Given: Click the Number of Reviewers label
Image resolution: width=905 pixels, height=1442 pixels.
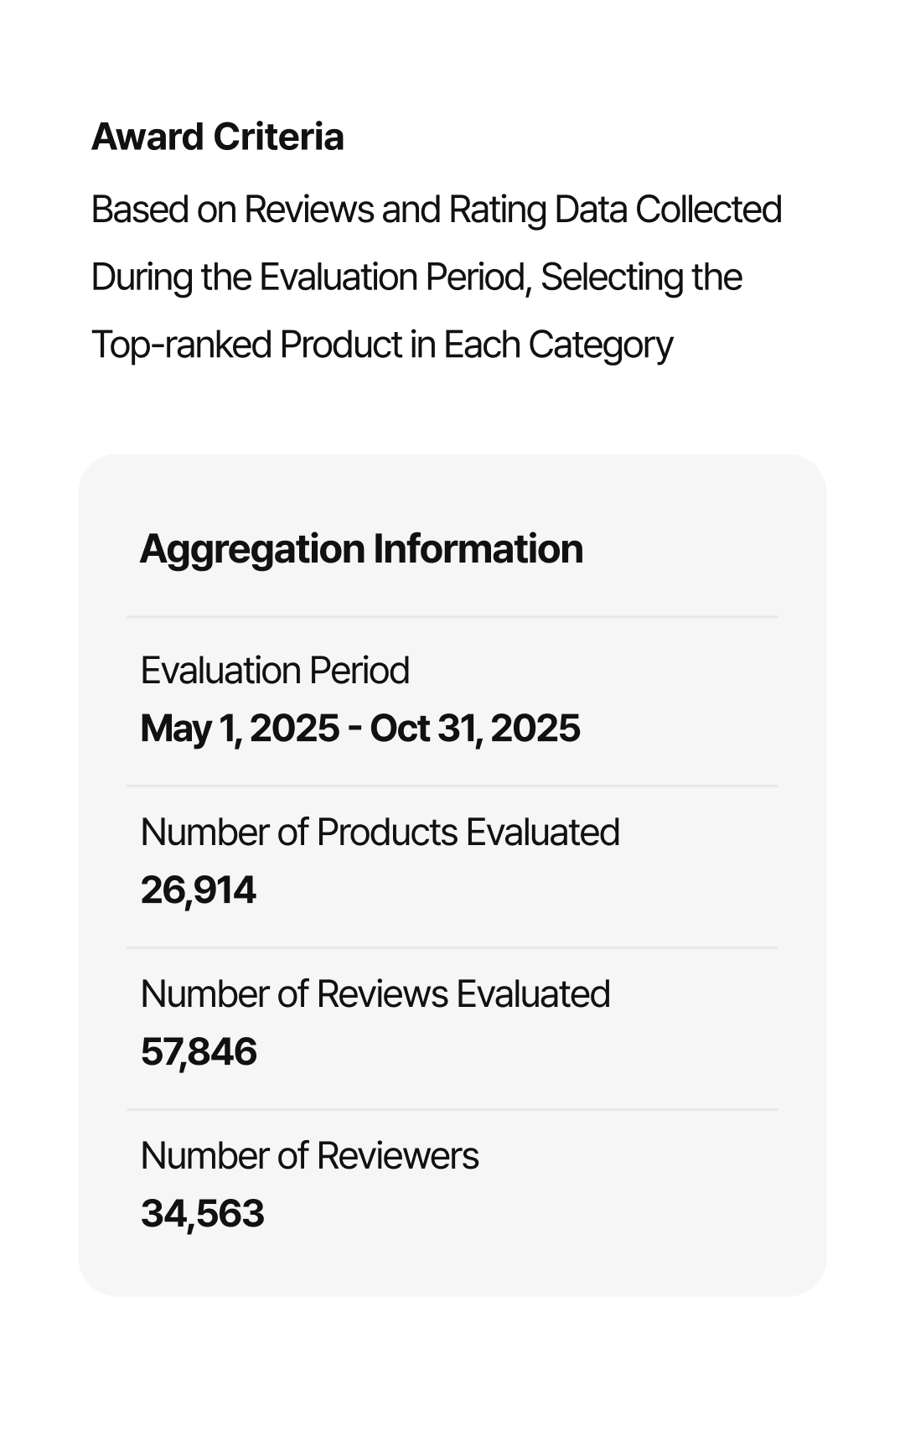Looking at the screenshot, I should 309,1156.
